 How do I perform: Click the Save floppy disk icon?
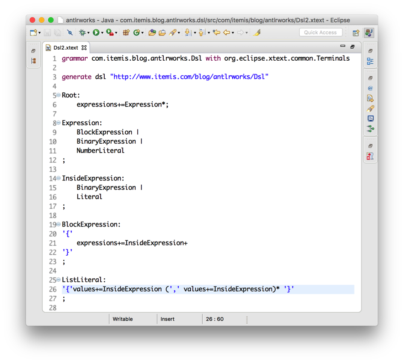[x=47, y=32]
